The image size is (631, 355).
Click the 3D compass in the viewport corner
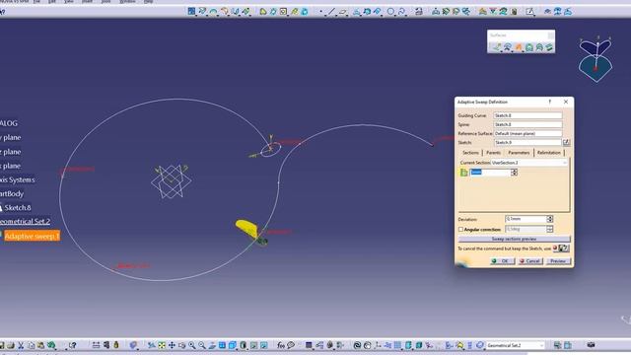(x=596, y=59)
